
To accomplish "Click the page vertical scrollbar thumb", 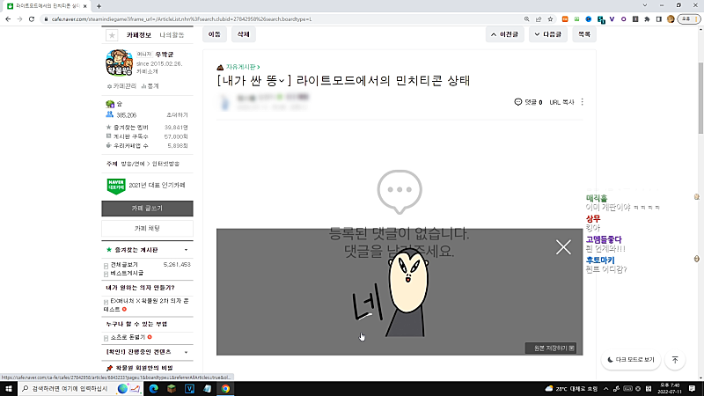I will pyautogui.click(x=700, y=98).
